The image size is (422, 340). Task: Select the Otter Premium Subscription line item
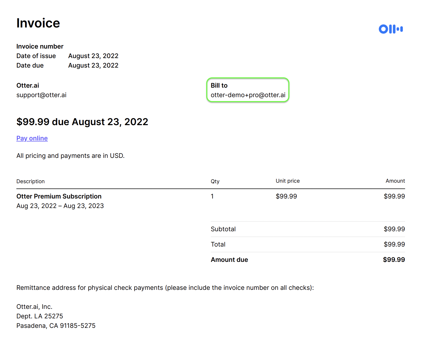click(59, 196)
